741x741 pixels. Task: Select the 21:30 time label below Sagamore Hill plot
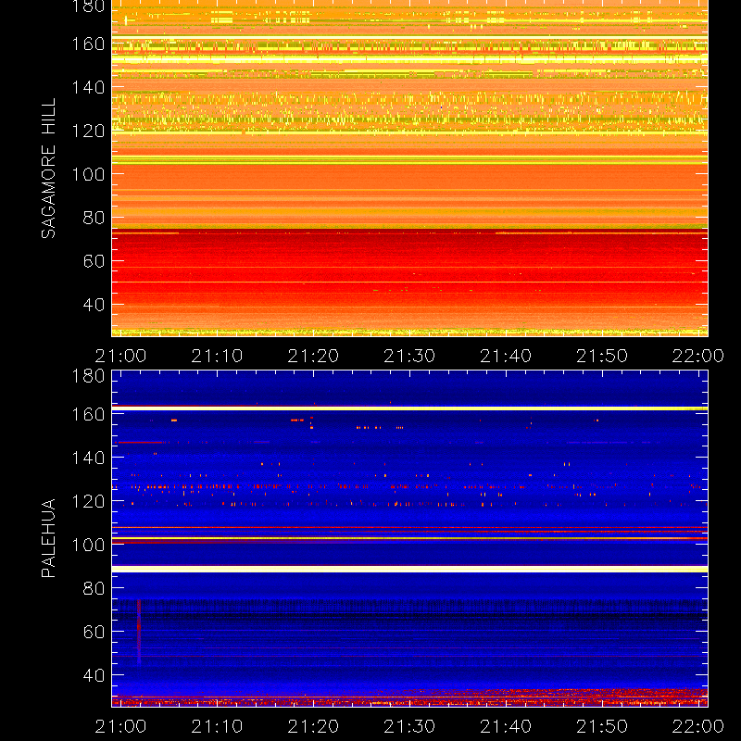pos(409,356)
